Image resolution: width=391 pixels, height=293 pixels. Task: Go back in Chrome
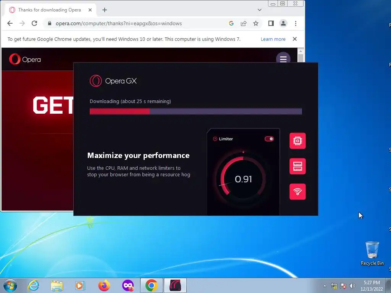(10, 23)
